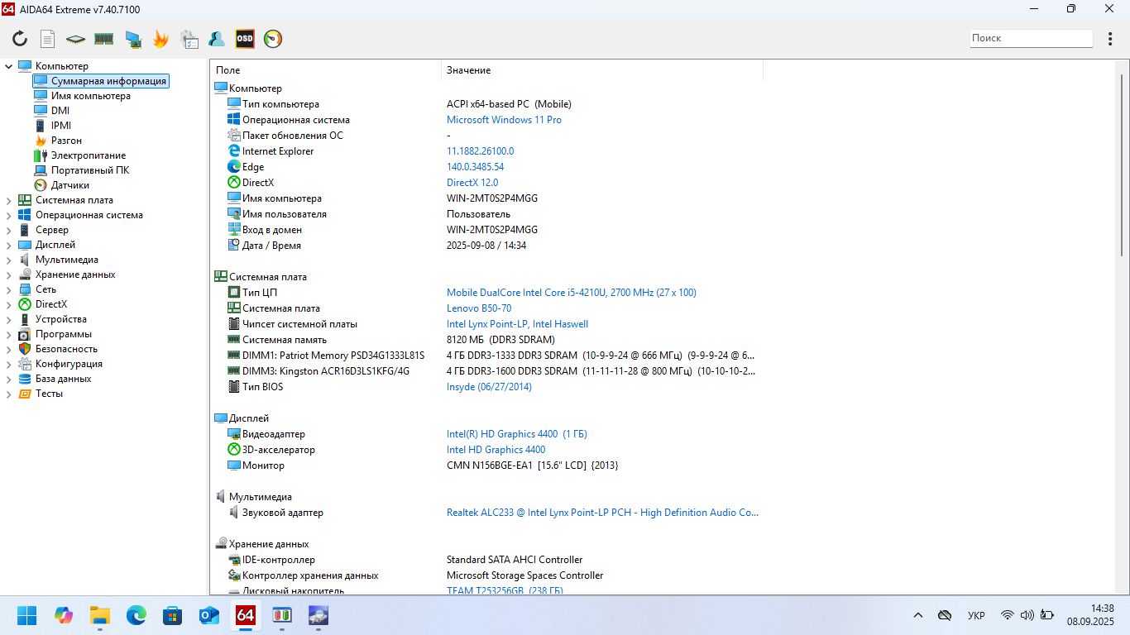Open the SensorPanel gauge toolbar icon
The width and height of the screenshot is (1130, 635).
pyautogui.click(x=273, y=38)
